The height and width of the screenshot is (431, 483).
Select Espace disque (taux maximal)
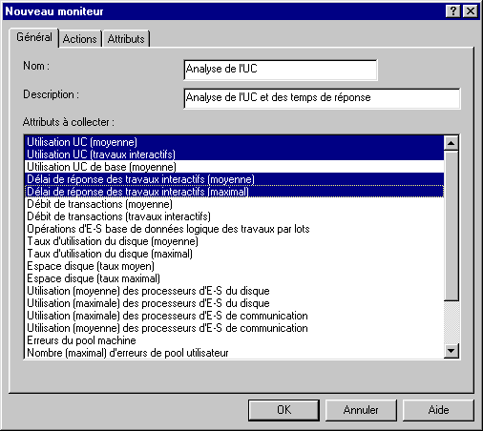(x=234, y=278)
